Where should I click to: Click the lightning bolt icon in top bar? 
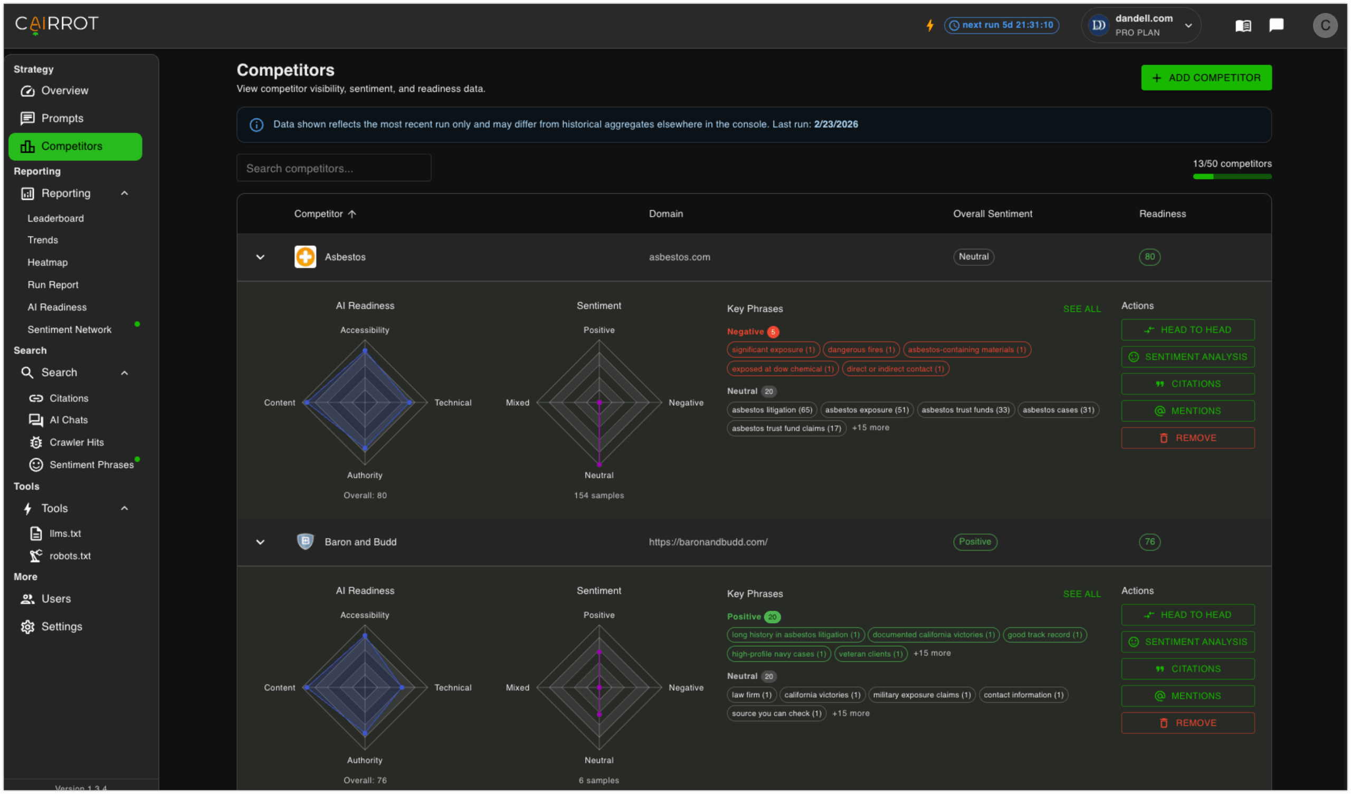tap(930, 25)
